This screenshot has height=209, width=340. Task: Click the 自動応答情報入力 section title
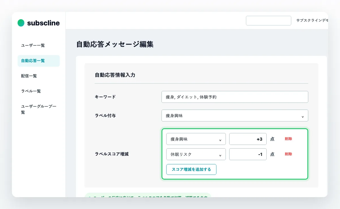click(115, 75)
